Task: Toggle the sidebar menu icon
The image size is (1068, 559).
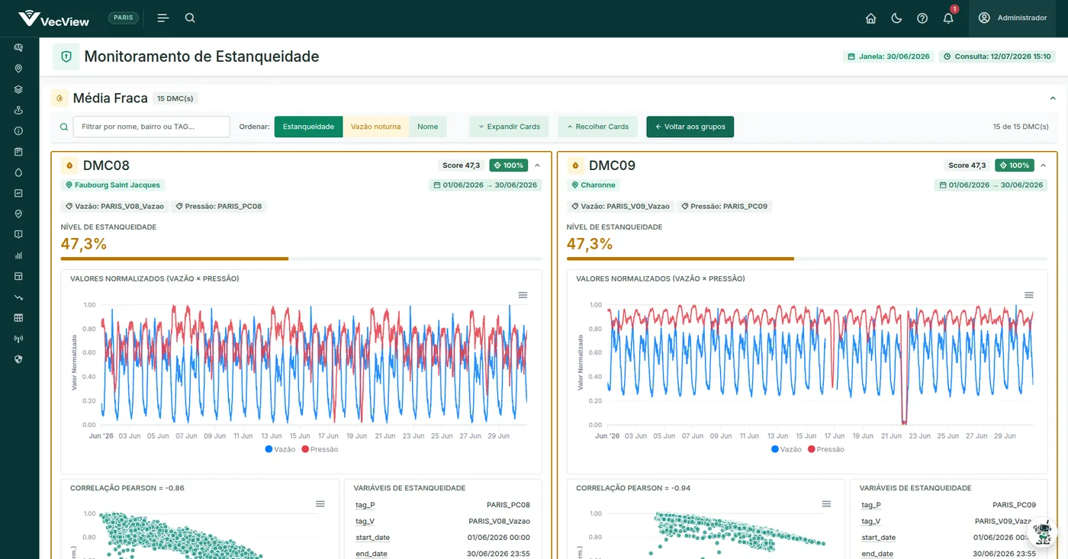Action: [162, 18]
